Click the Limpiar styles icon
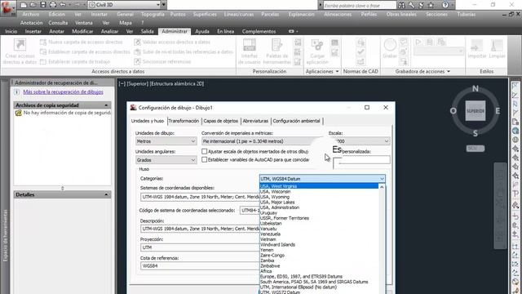Viewport: 522px width, 294px height. point(497,45)
